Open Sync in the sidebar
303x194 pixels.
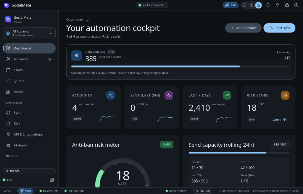point(29,113)
